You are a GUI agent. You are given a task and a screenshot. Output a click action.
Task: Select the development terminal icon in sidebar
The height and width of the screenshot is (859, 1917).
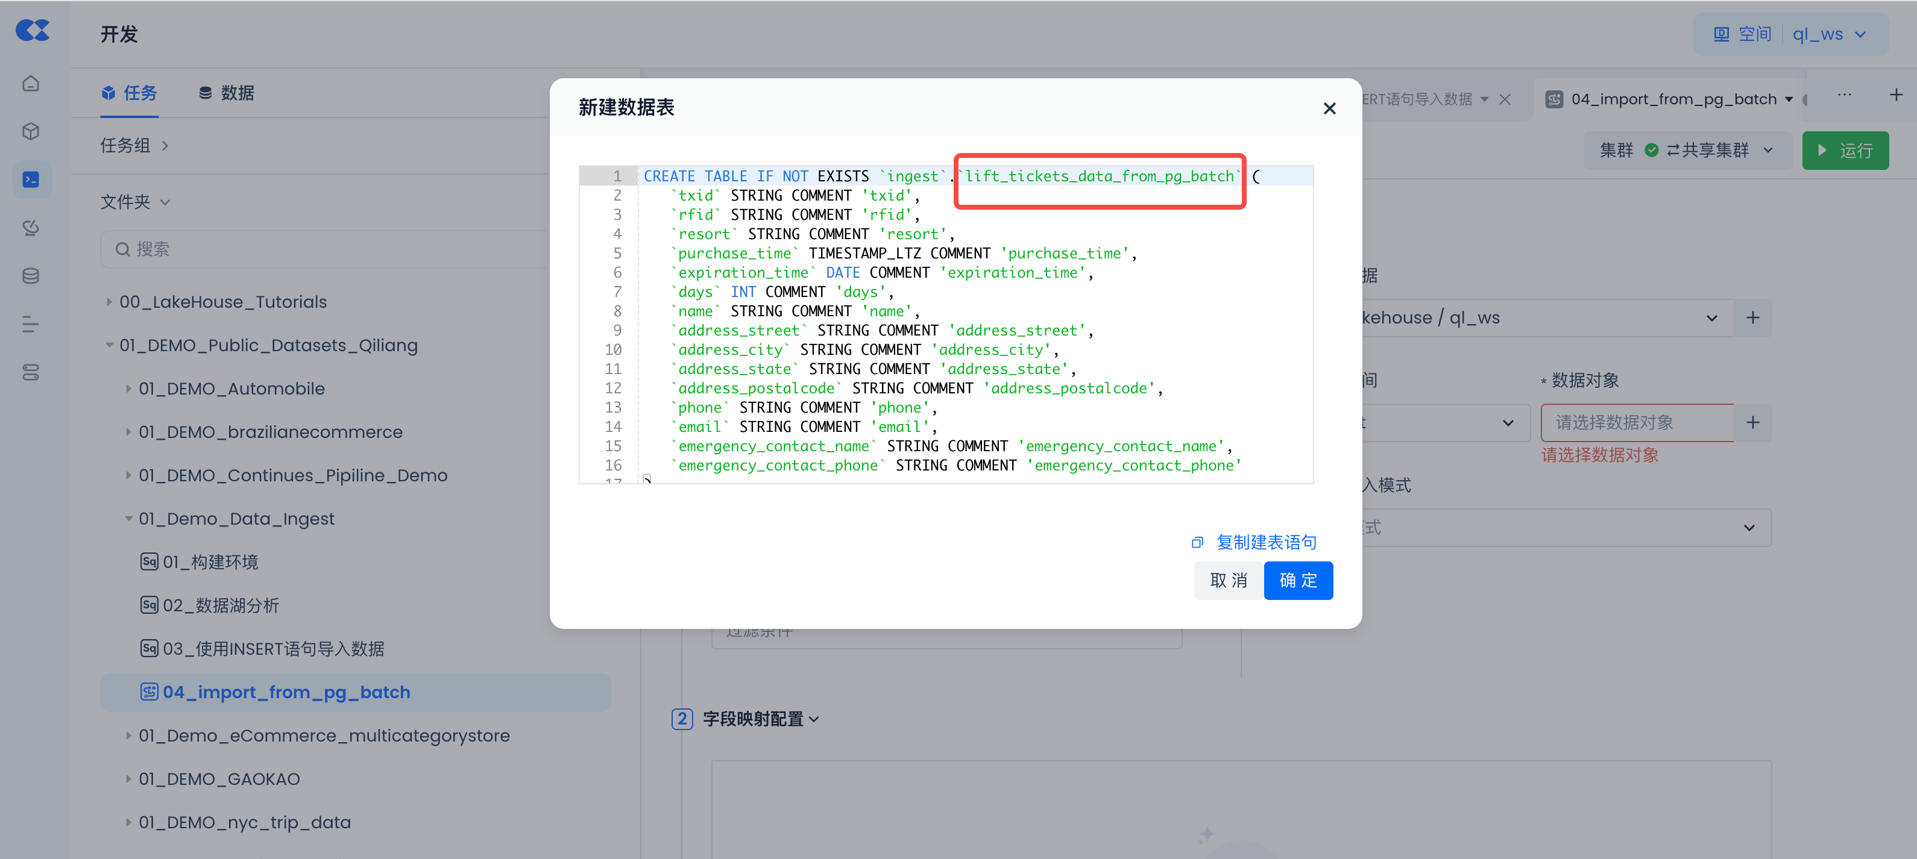point(31,180)
